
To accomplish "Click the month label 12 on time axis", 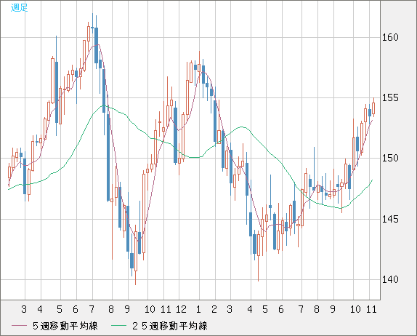I will 181,309.
